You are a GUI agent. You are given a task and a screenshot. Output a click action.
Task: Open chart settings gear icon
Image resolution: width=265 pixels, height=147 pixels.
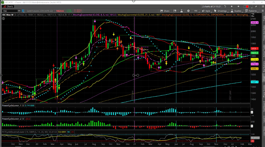pos(188,11)
